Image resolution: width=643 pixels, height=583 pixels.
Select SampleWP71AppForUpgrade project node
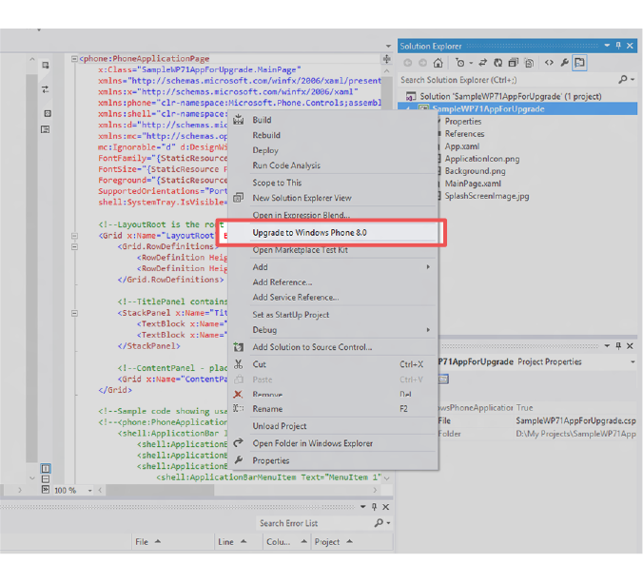pos(488,109)
